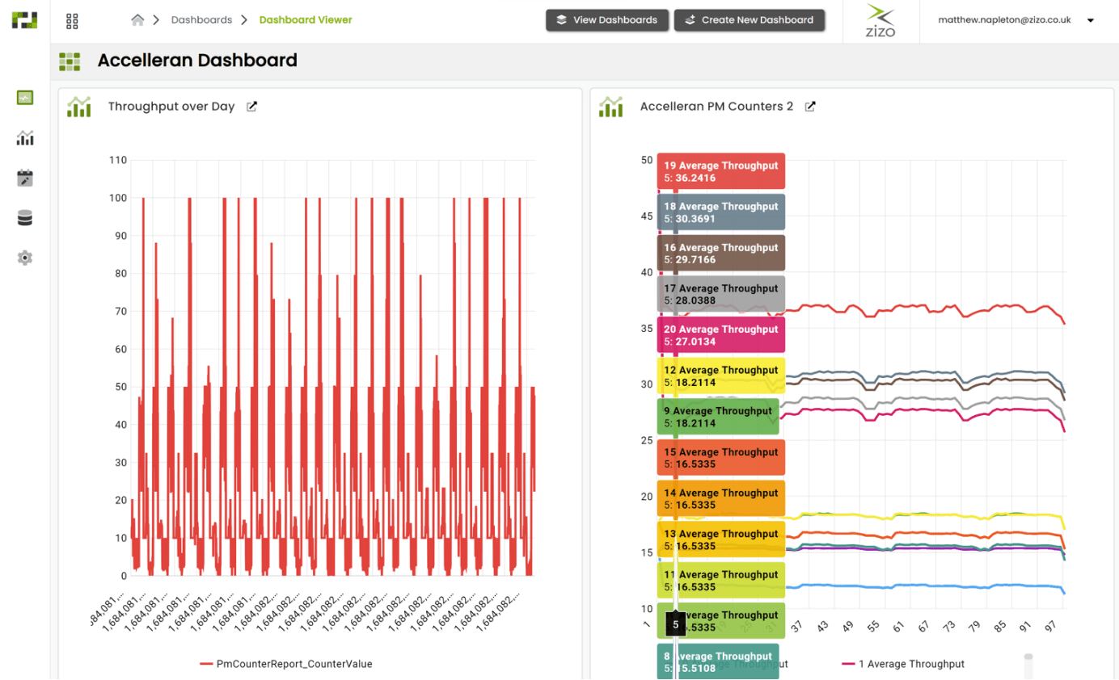Click the black x-axis marker labeled 5
This screenshot has width=1119, height=680.
(x=676, y=624)
